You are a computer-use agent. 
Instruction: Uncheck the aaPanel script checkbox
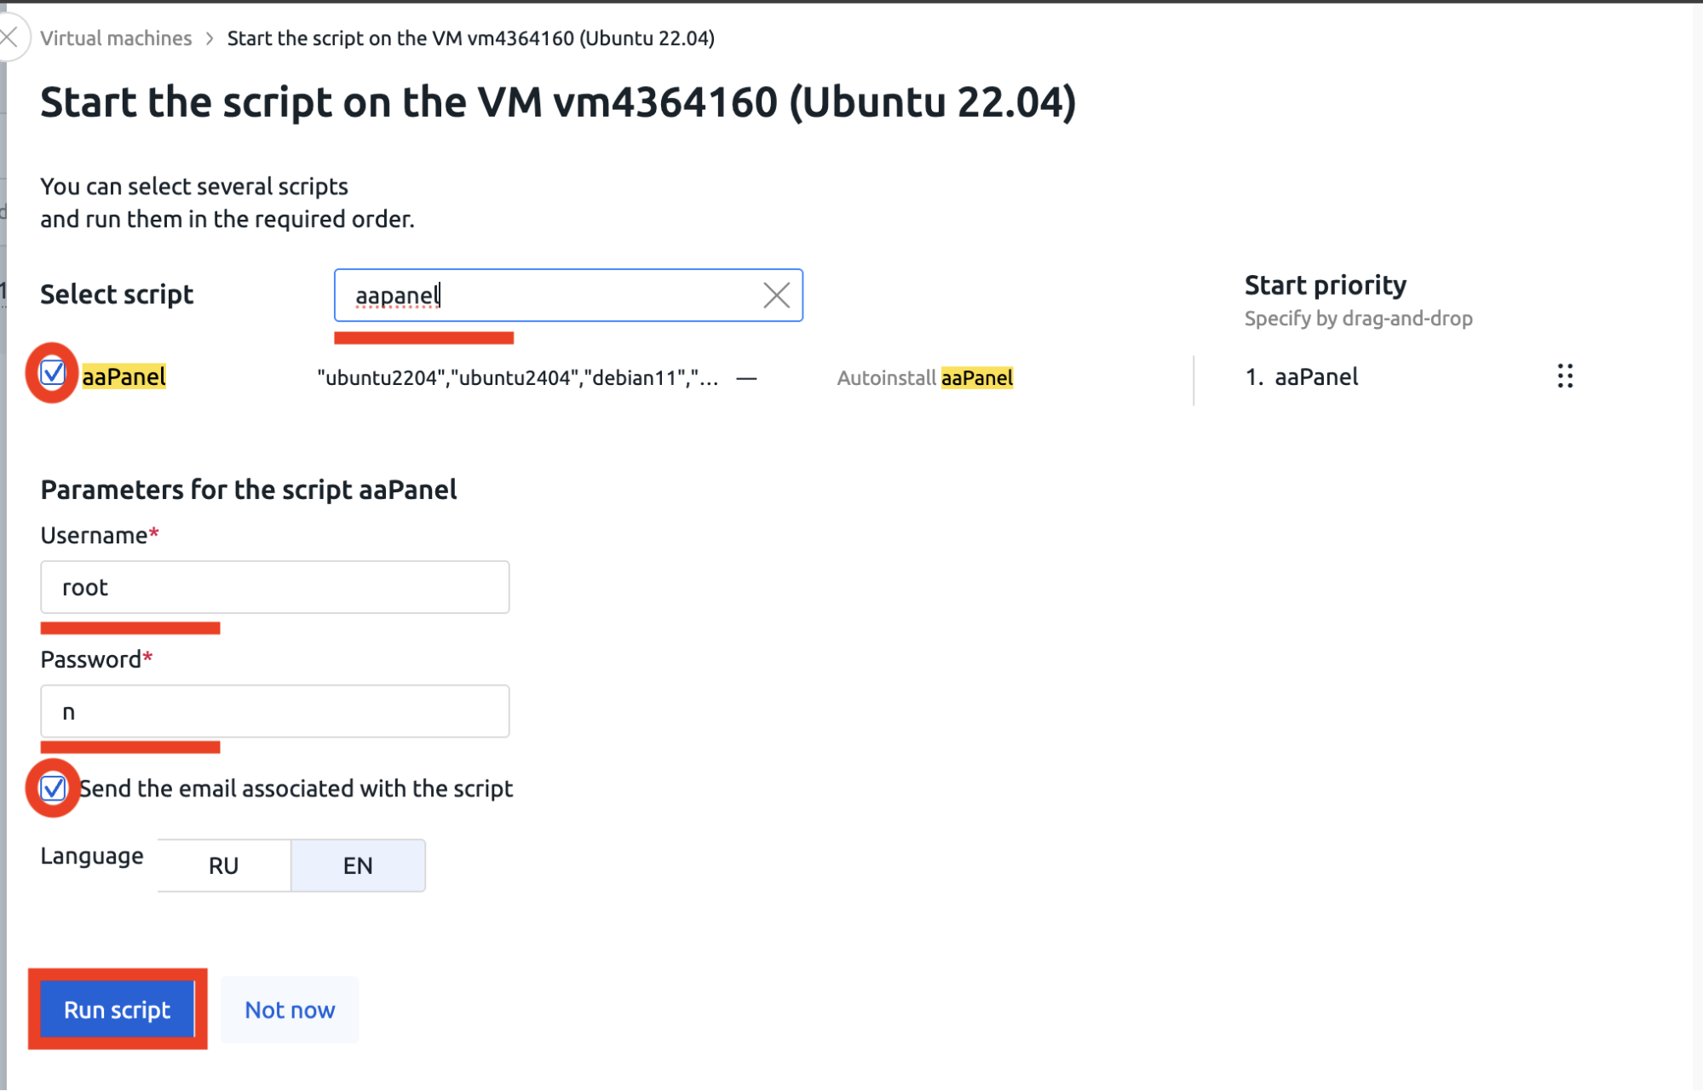[x=53, y=373]
